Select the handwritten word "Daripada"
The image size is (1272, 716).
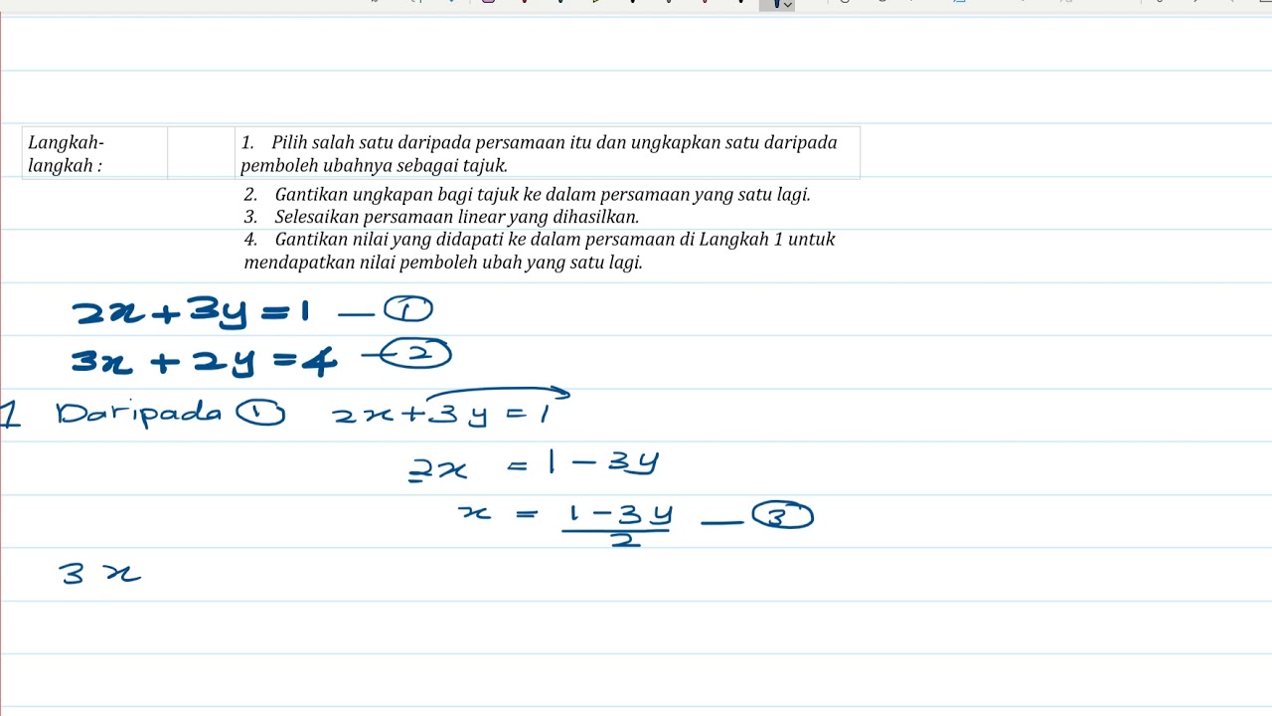[138, 413]
